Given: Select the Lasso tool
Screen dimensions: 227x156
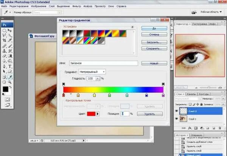Looking at the screenshot, I should click(x=4, y=35).
